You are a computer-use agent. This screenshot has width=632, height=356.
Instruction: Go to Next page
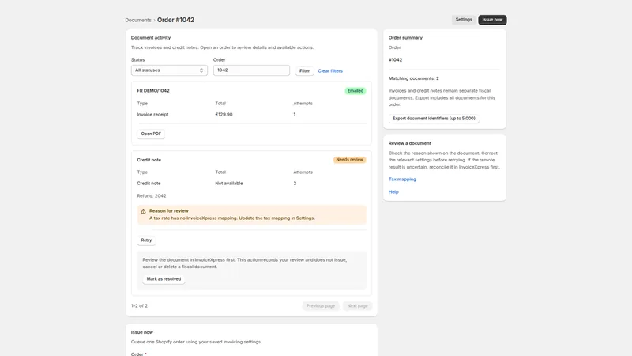(x=358, y=306)
